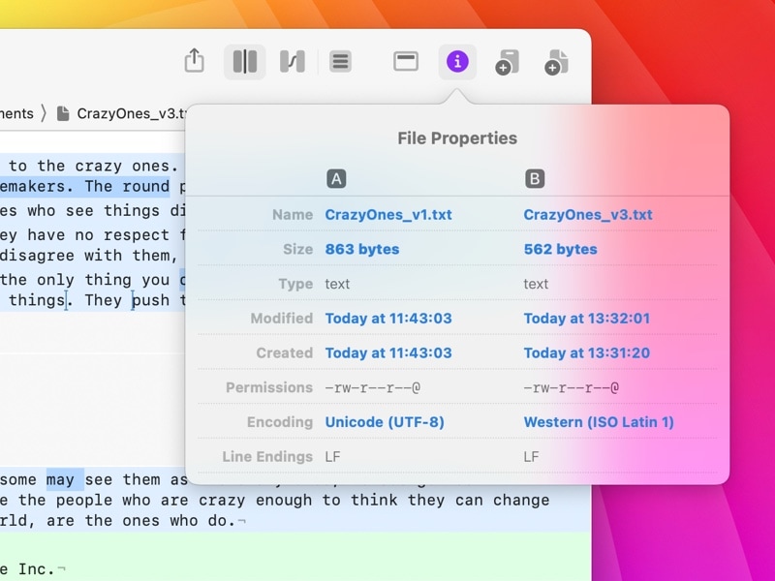Viewport: 775px width, 581px height.
Task: Click the Size label in the properties
Action: tap(298, 249)
